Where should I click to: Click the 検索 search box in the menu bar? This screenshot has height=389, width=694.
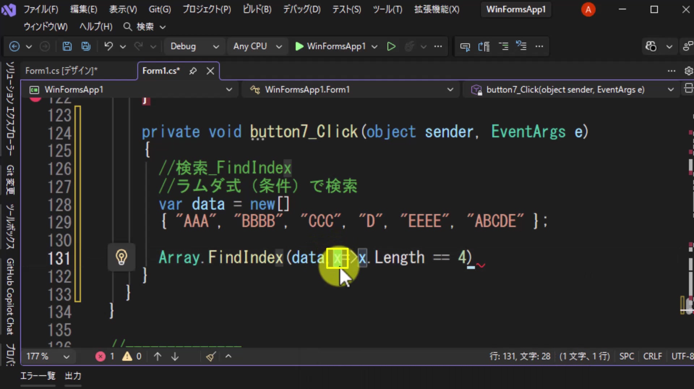point(145,27)
